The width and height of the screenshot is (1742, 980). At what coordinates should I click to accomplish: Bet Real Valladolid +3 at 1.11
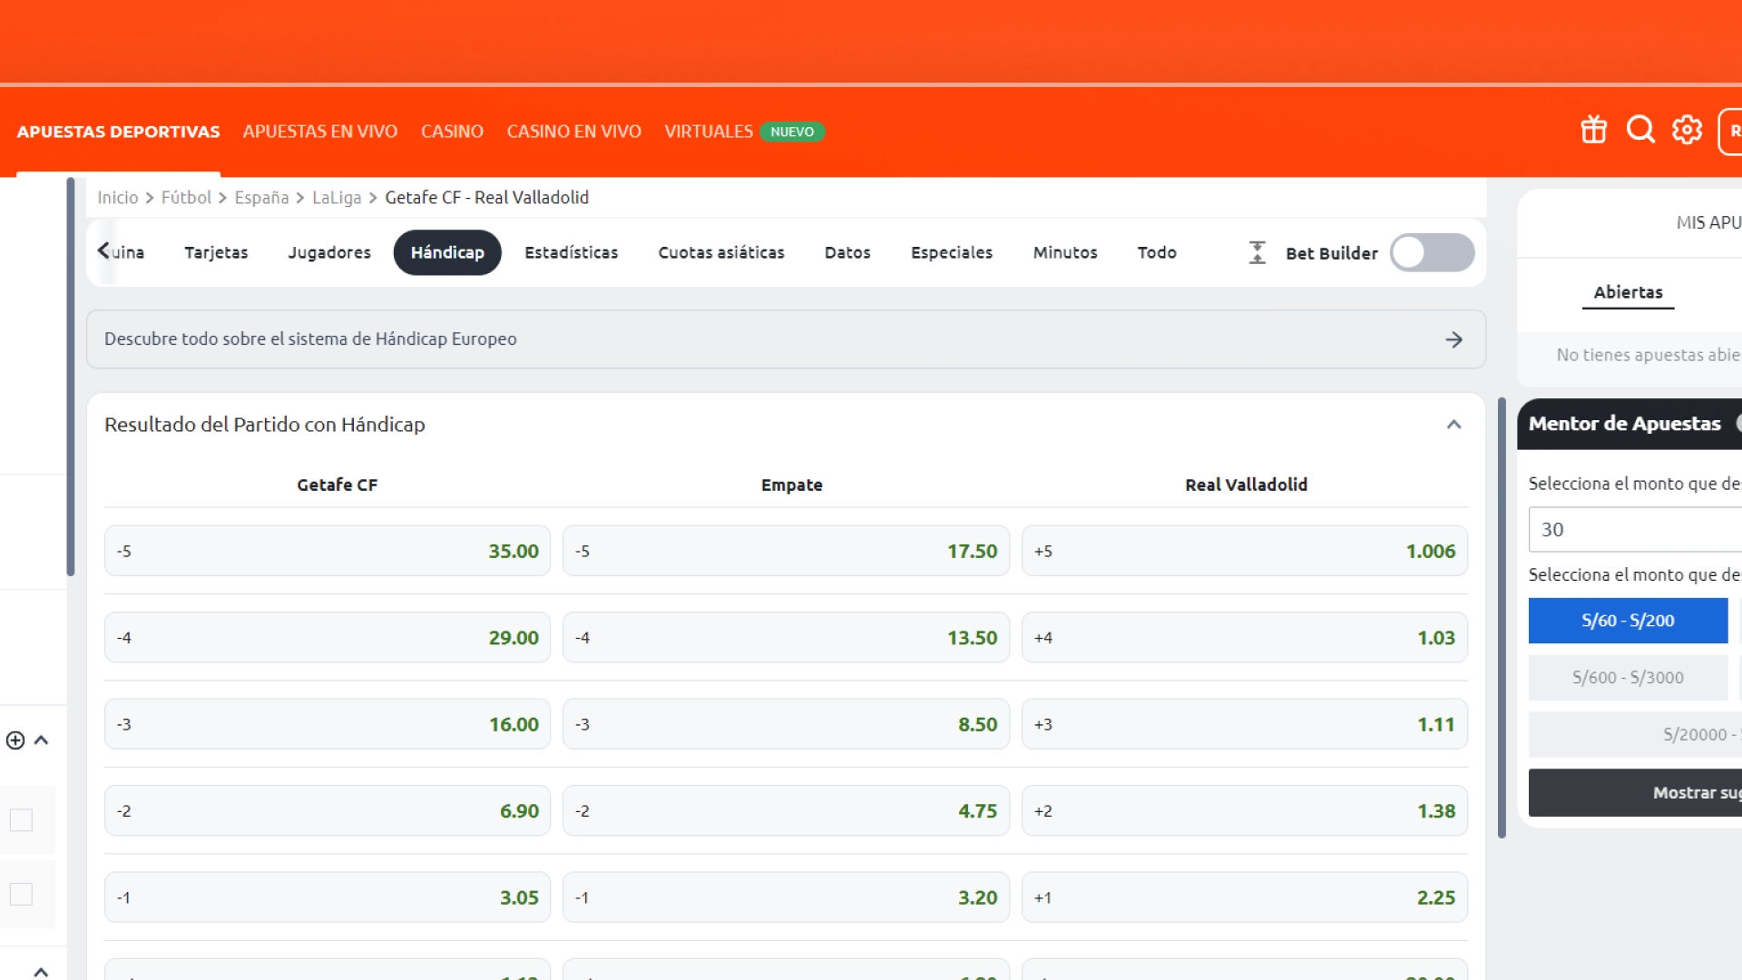point(1245,724)
